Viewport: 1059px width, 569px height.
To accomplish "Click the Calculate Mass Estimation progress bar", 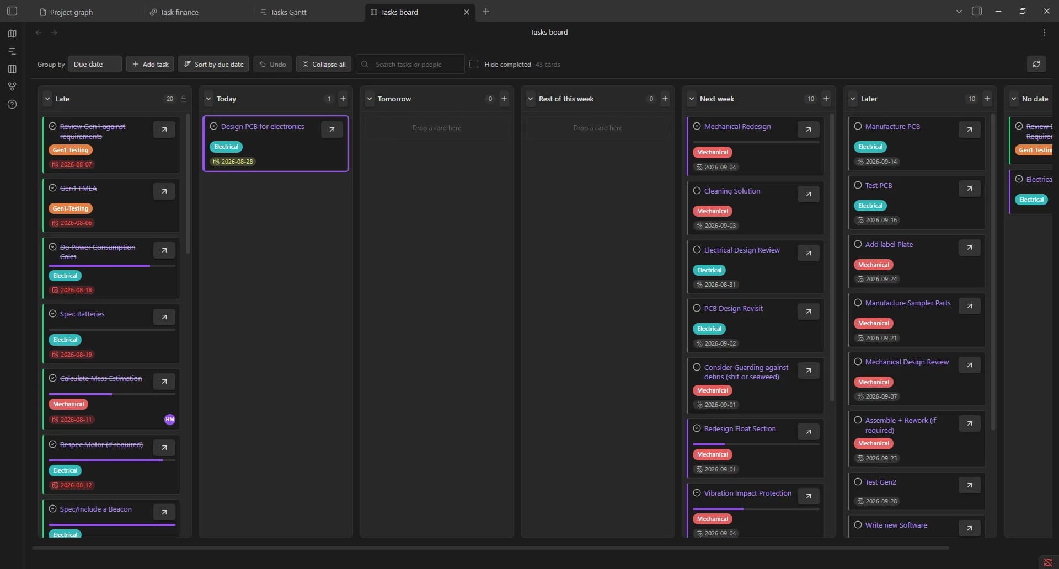I will (x=112, y=394).
